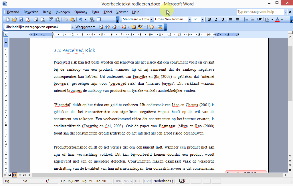
Task: Apply the yellow highlight marker
Action: coord(140,27)
